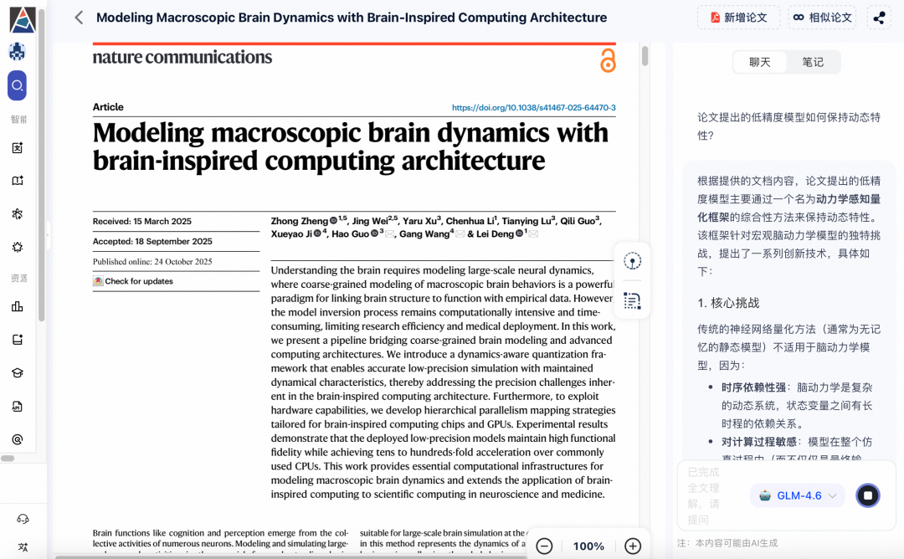
Task: Switch to 笔记 tab
Action: [813, 62]
